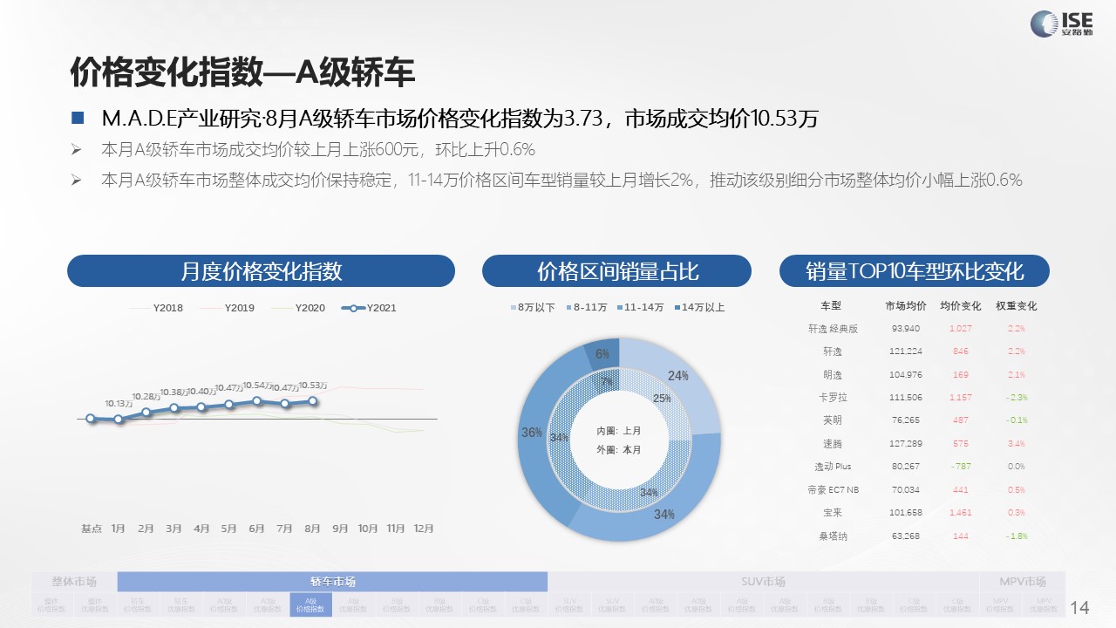Screen dimensions: 1116x628
Task: Click the 销量TOP10车型环比变化 header
Action: (914, 271)
